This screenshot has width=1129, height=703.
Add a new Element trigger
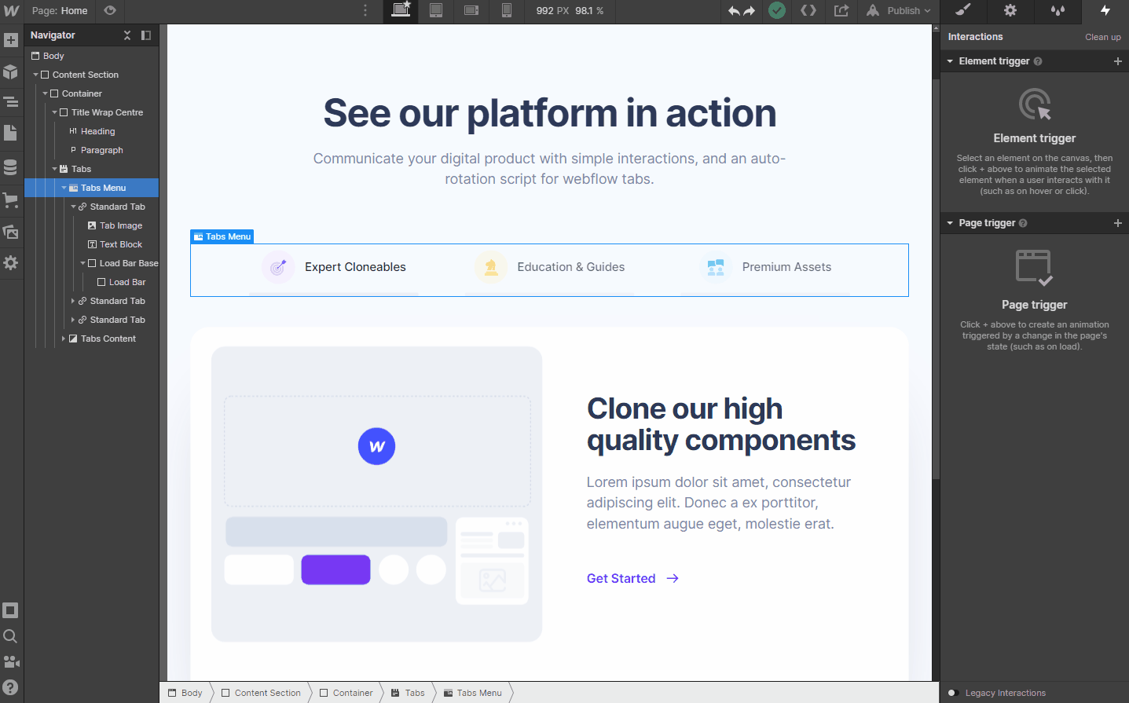(1118, 61)
